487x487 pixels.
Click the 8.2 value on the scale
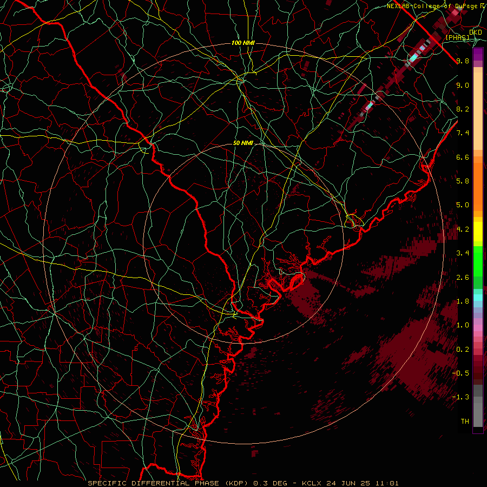coord(463,109)
